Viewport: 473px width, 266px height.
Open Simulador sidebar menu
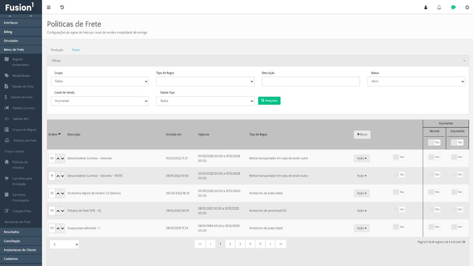(21, 41)
